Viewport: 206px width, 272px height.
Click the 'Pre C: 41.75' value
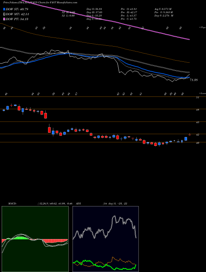point(129,19)
